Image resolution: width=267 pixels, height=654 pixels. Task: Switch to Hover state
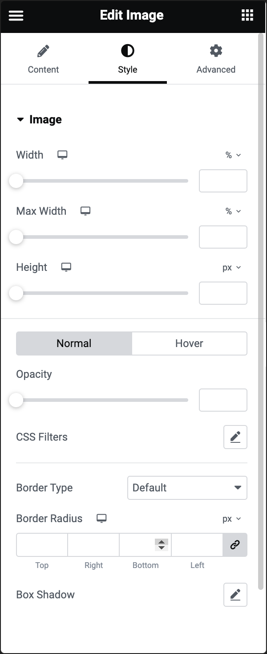(x=189, y=343)
